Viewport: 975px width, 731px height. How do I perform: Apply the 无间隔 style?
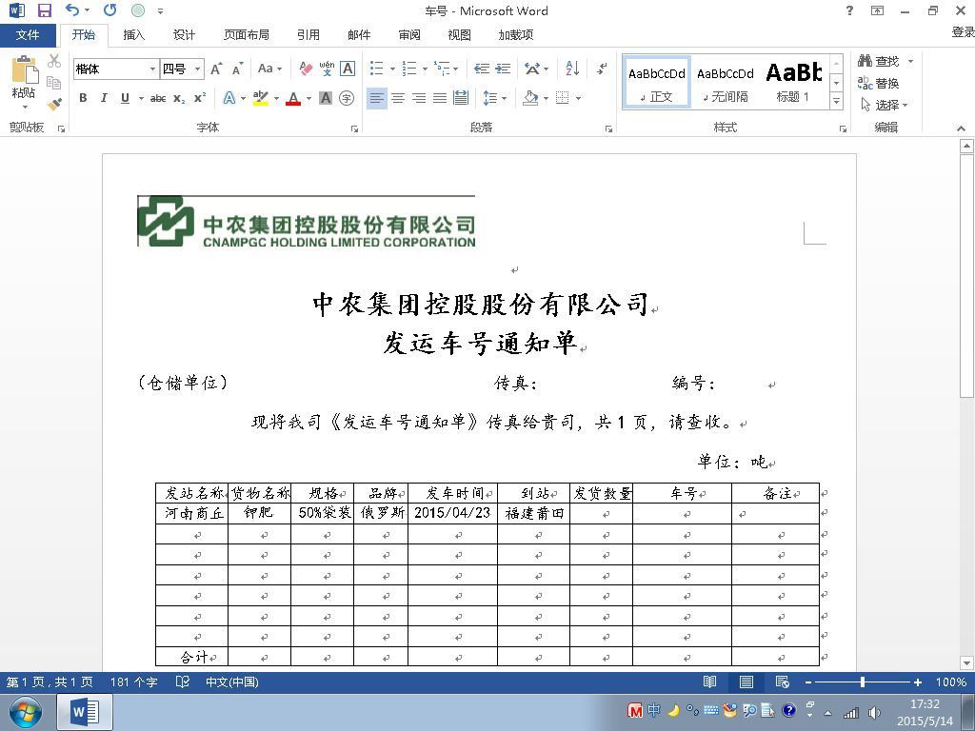(725, 84)
